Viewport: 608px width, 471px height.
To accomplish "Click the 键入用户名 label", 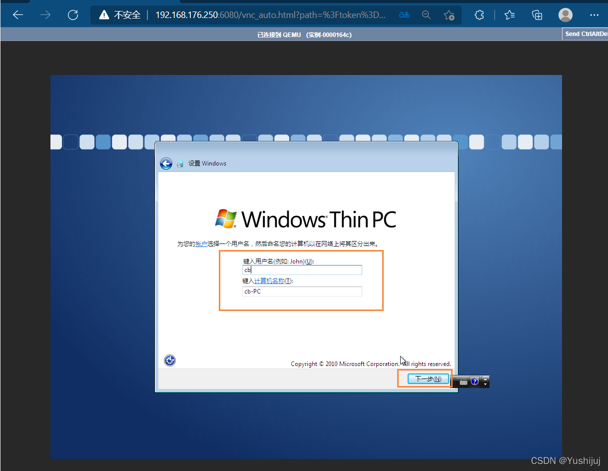I will point(278,261).
